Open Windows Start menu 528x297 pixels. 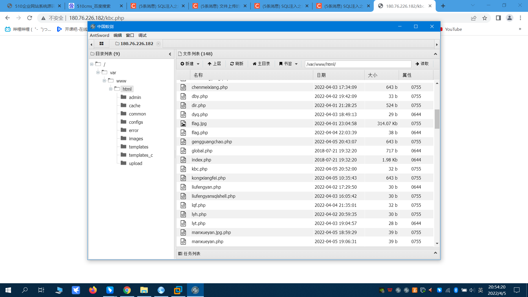pos(8,290)
